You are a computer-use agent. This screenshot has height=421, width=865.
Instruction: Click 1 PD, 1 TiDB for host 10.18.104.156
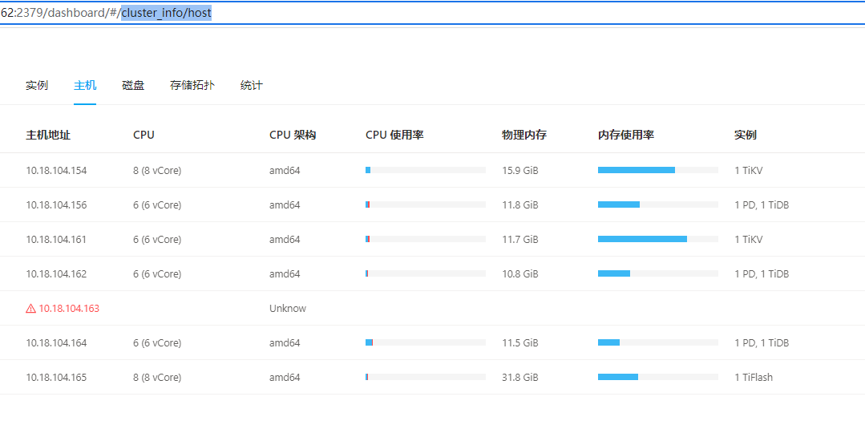point(762,204)
